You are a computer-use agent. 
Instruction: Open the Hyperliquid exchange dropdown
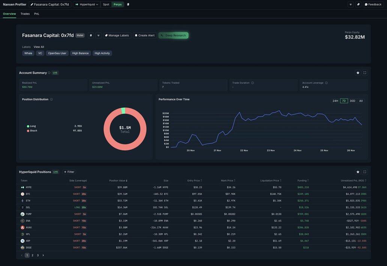tap(87, 5)
